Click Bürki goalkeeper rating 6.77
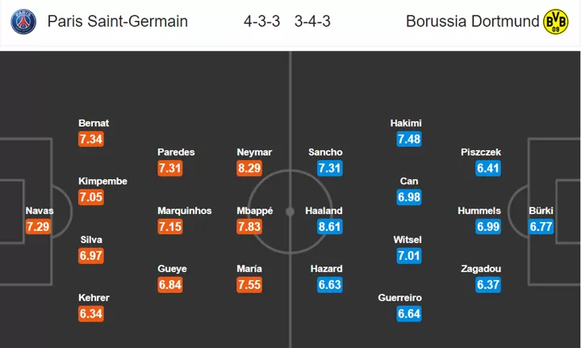 point(541,226)
